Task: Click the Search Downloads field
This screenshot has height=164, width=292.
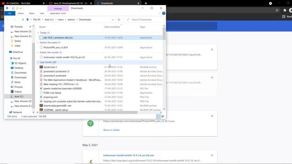Action: (144, 20)
